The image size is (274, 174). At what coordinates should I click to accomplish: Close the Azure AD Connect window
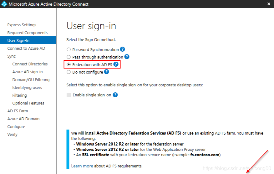pyautogui.click(x=269, y=4)
